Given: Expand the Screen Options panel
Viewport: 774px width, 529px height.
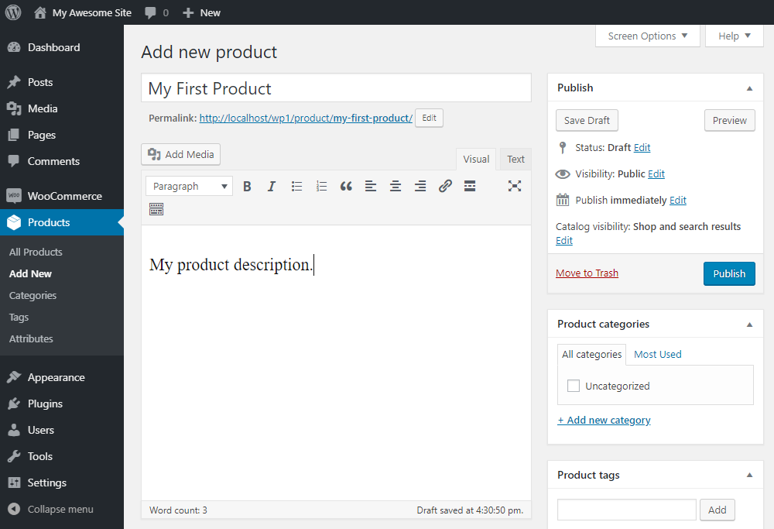Looking at the screenshot, I should point(648,36).
